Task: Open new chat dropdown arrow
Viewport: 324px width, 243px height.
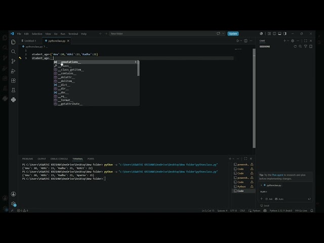Action: coord(288,40)
